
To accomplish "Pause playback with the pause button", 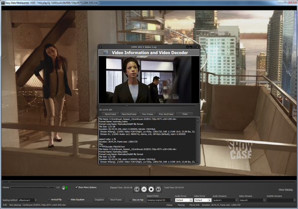I will [x=144, y=189].
